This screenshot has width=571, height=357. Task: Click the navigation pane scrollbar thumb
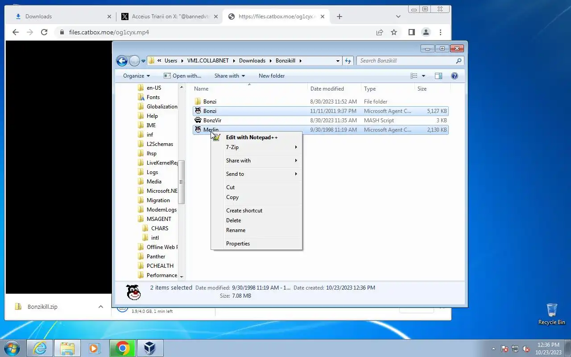point(181,182)
